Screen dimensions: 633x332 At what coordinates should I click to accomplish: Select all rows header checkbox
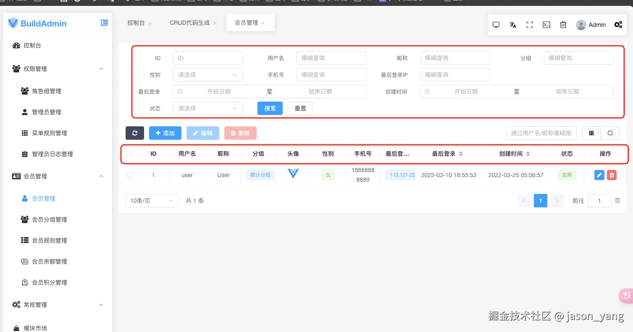(129, 154)
